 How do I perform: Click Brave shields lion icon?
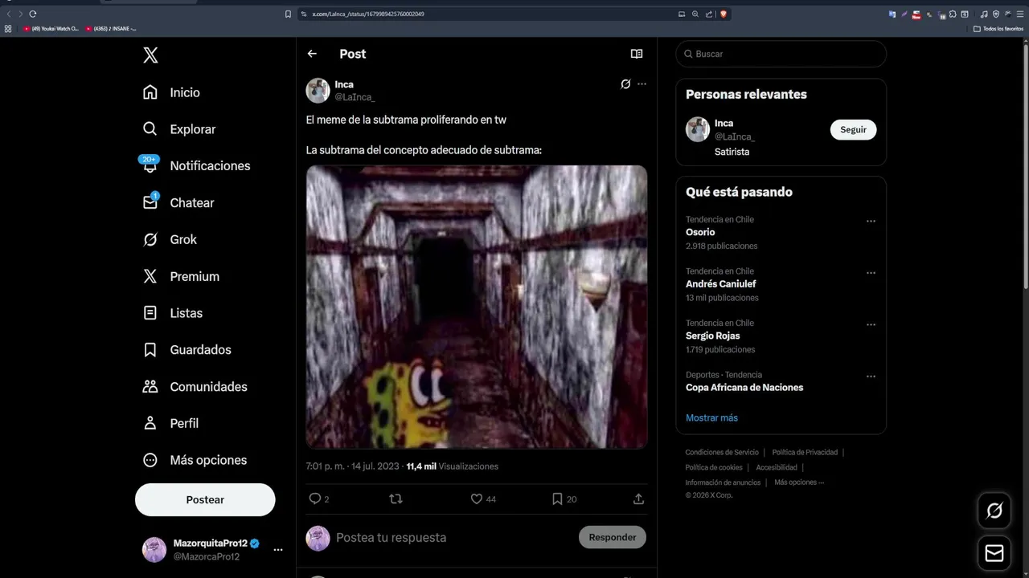pyautogui.click(x=723, y=14)
